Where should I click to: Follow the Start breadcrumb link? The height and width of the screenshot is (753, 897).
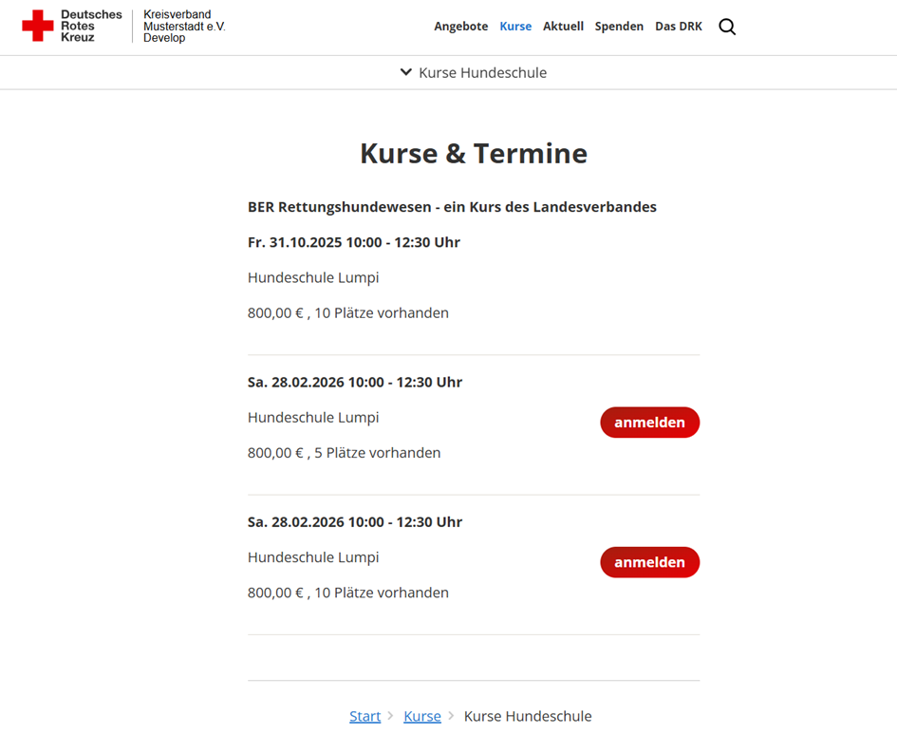[364, 716]
